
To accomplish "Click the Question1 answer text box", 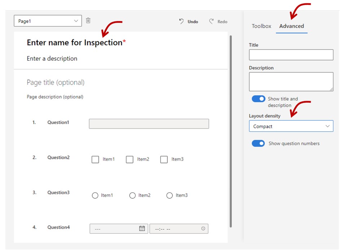I will point(149,124).
